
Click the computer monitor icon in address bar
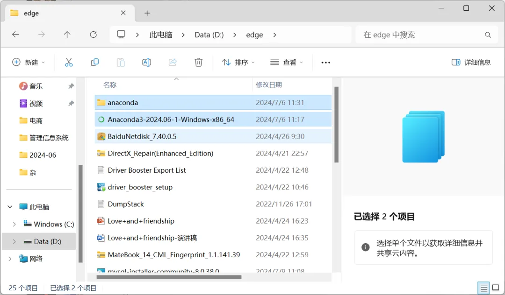[121, 35]
